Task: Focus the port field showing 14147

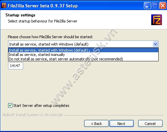Action: (x=15, y=66)
